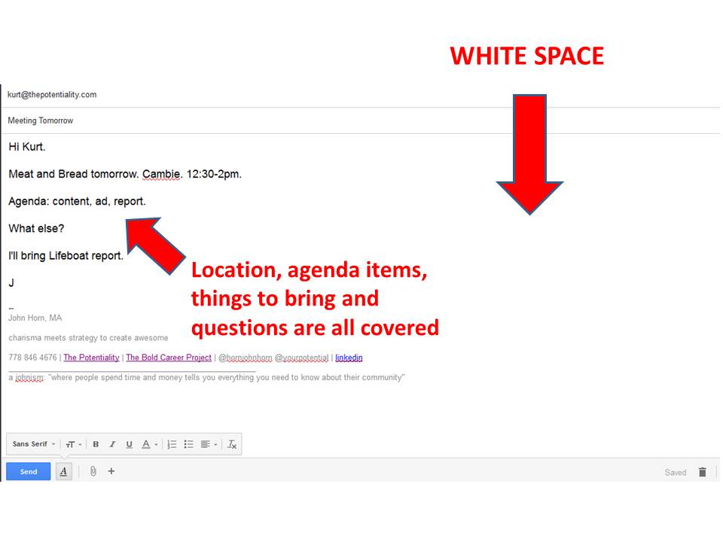Open The Bold Career Project link
Screen dimensions: 723x542
pyautogui.click(x=169, y=358)
